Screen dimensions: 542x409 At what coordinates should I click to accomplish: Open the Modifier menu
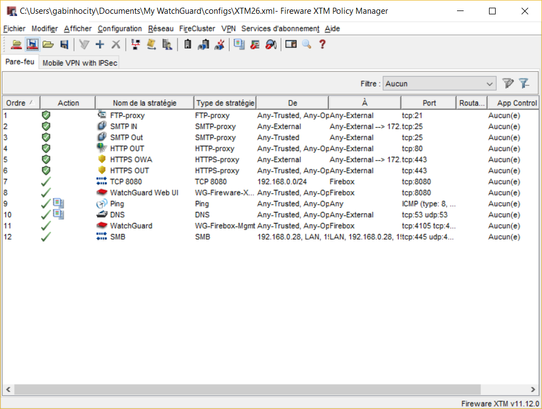[x=45, y=29]
